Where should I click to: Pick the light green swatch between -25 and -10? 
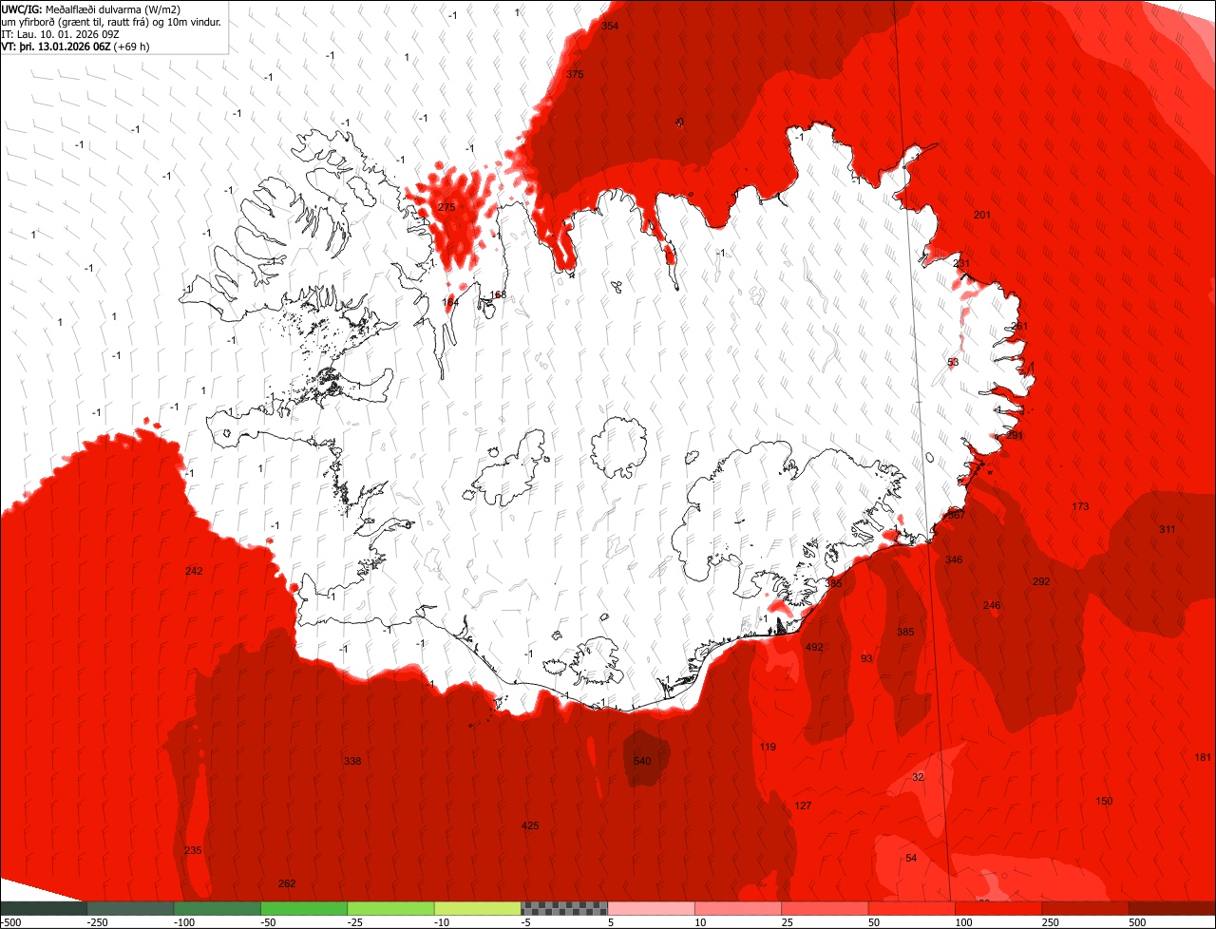(x=390, y=908)
